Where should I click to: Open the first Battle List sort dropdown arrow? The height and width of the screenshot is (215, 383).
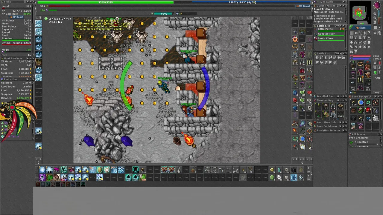pos(341,26)
